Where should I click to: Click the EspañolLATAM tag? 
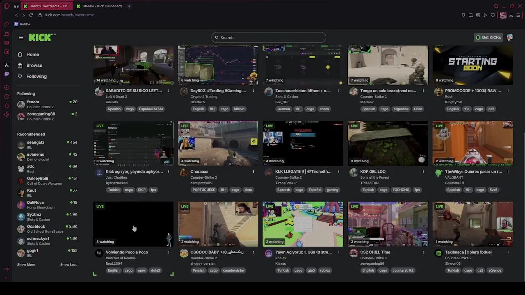151,109
